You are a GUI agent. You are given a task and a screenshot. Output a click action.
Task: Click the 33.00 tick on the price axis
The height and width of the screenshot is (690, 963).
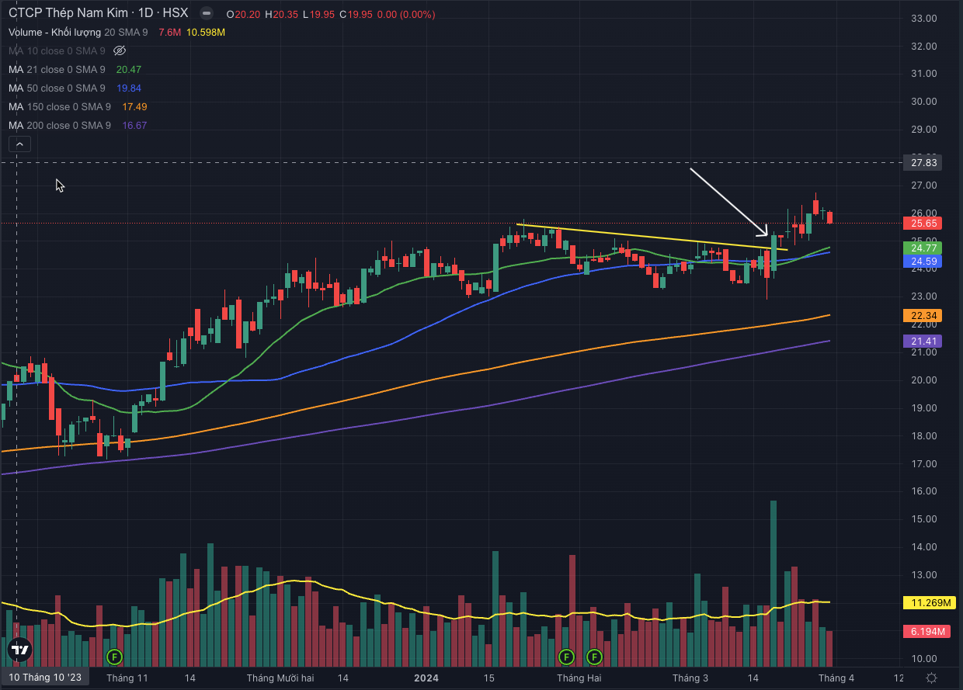click(923, 18)
